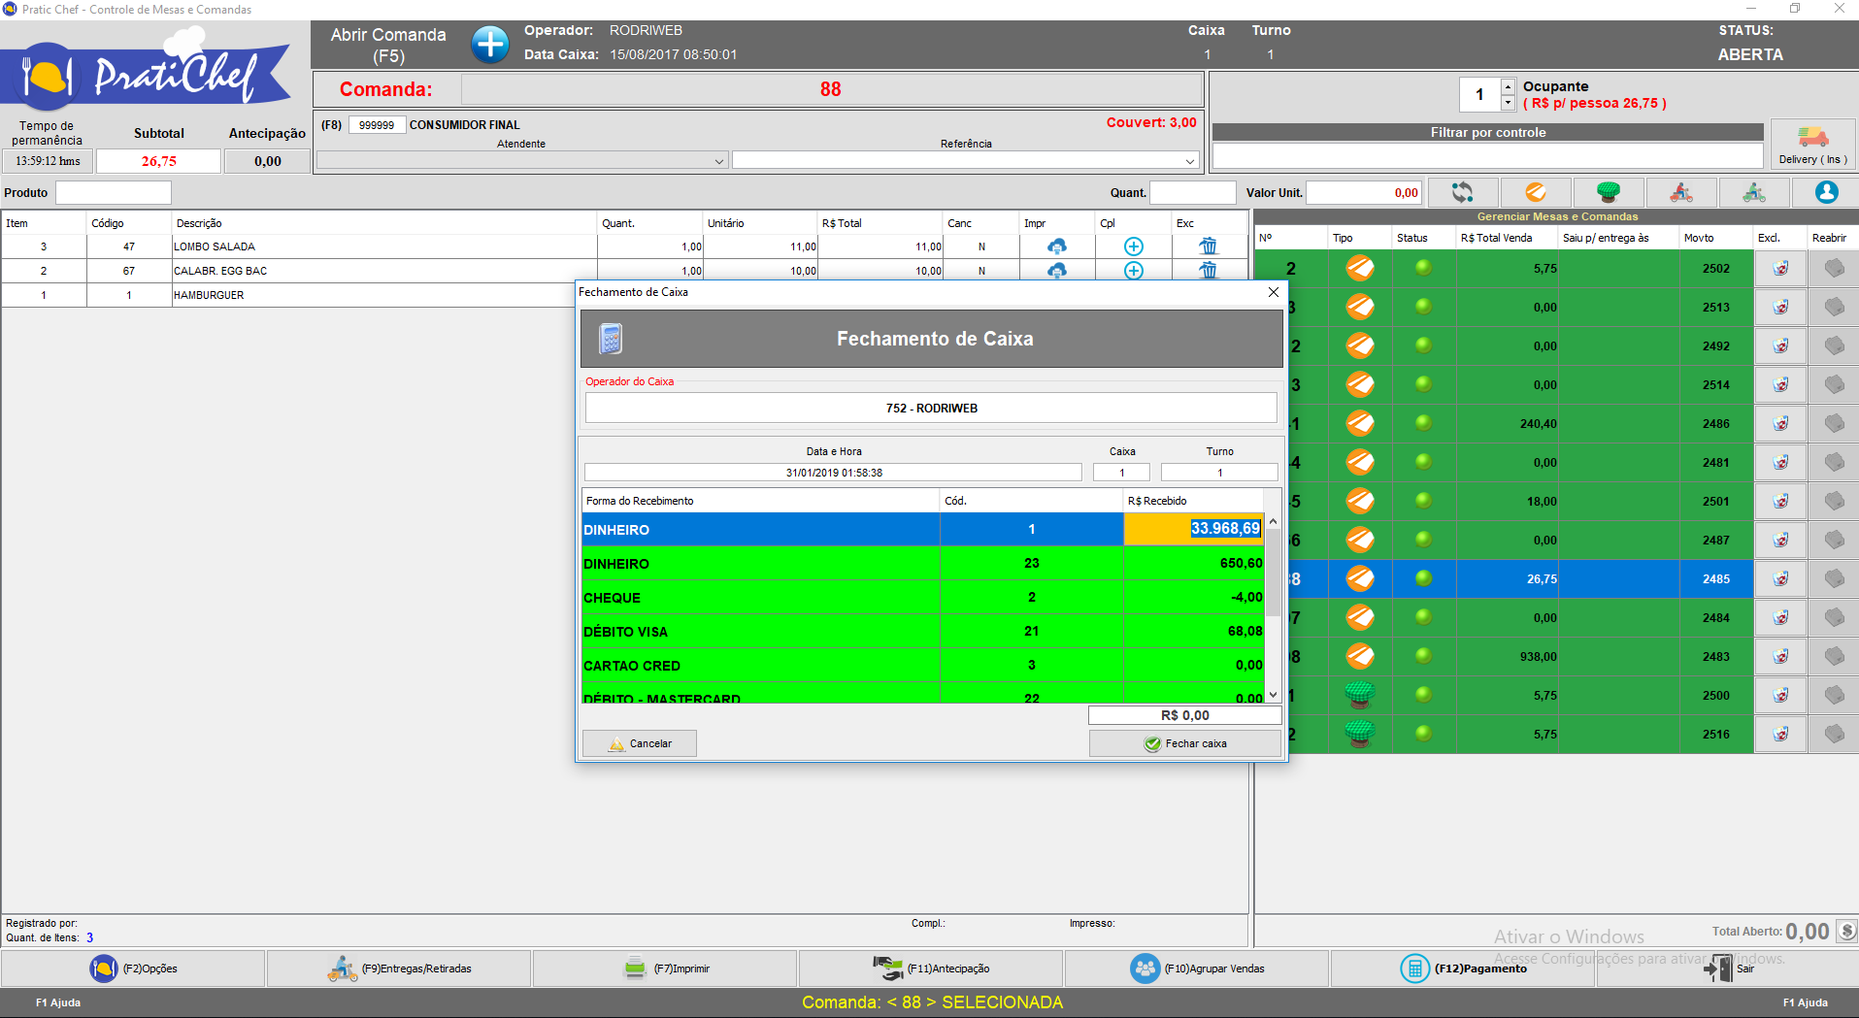Click print cloud icon for LOMBO SALADA row
Image resolution: width=1859 pixels, height=1018 pixels.
(1056, 246)
